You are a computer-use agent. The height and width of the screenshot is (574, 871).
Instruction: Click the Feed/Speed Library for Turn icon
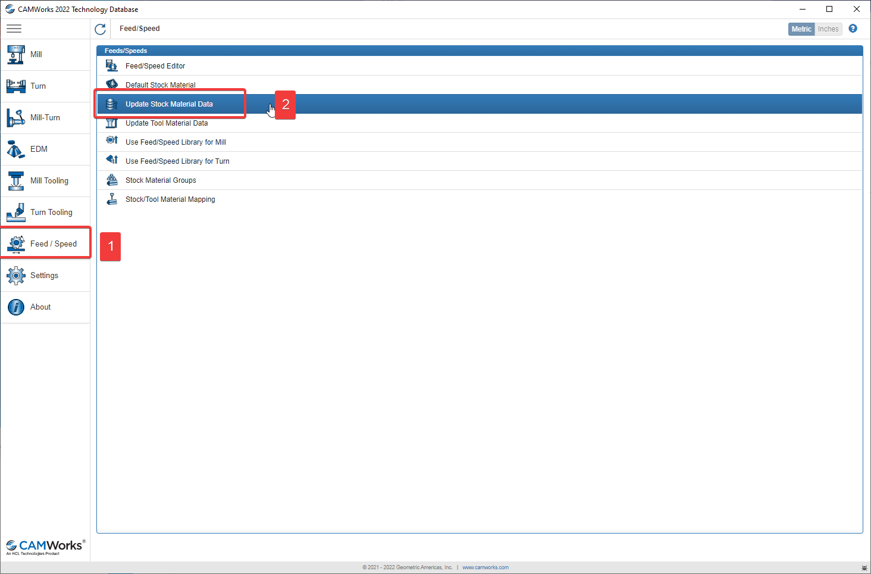(x=112, y=160)
